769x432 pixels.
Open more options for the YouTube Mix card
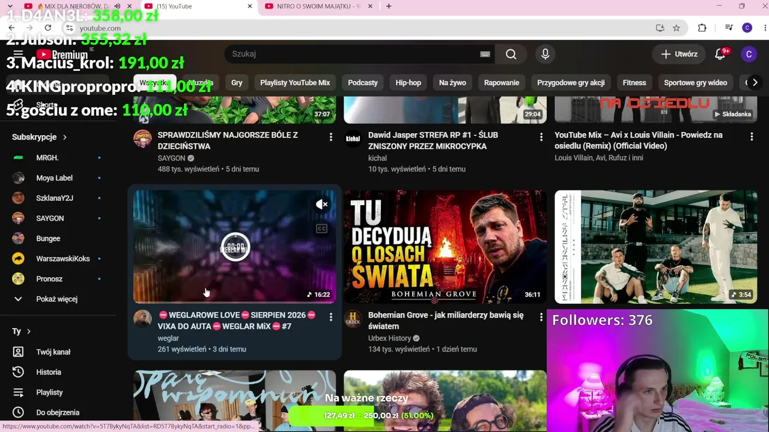coord(752,137)
